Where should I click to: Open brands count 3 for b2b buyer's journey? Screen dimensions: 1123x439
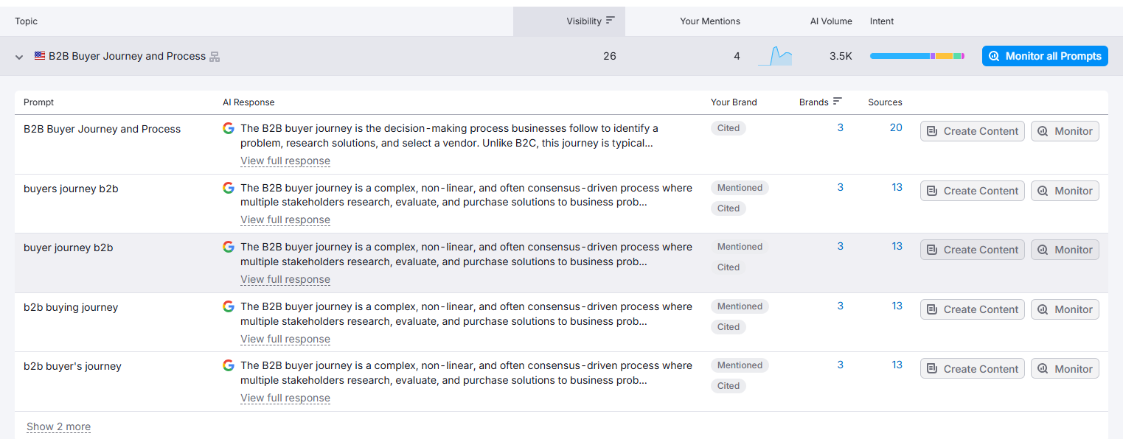click(x=840, y=365)
